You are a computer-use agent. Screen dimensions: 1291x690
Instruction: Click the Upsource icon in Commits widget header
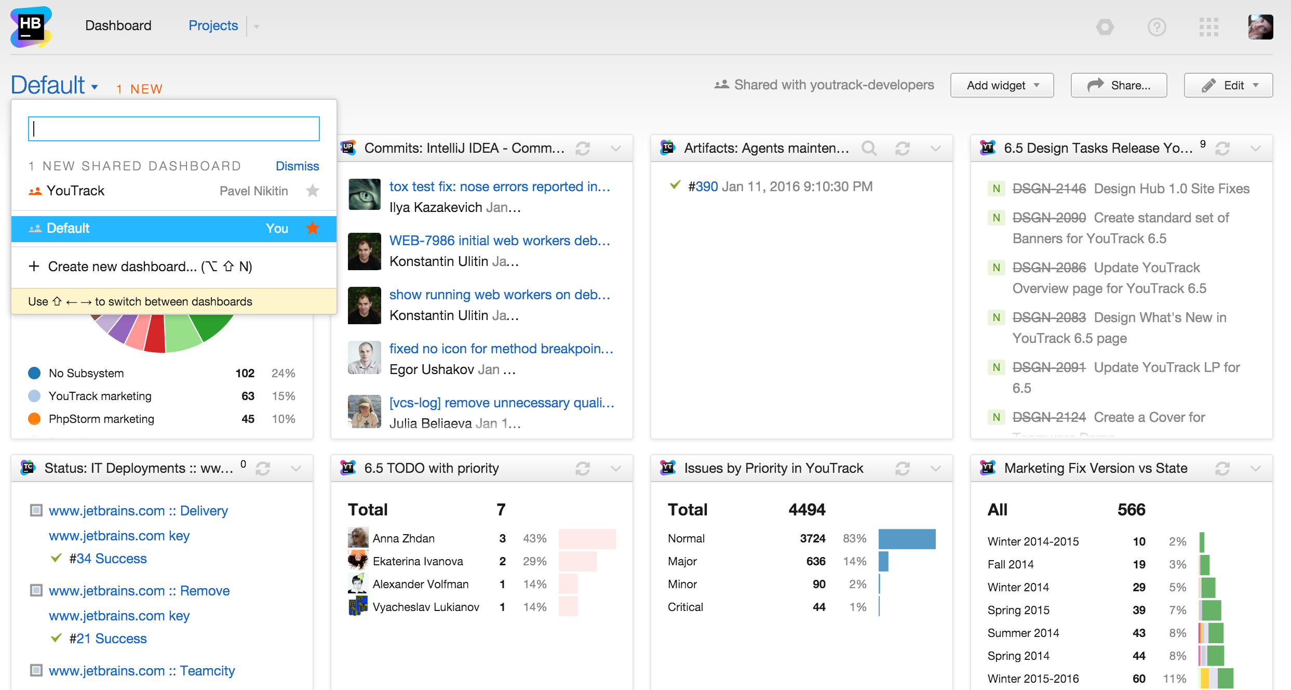(x=348, y=148)
